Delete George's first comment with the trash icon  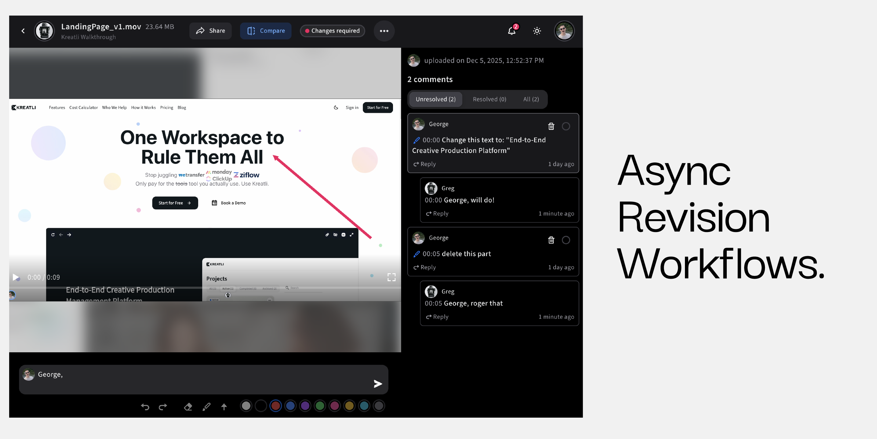click(551, 126)
